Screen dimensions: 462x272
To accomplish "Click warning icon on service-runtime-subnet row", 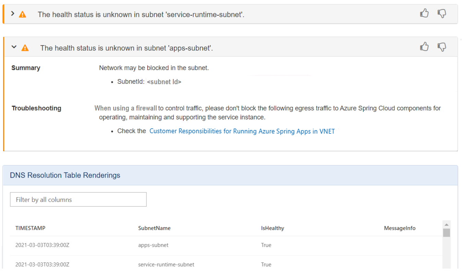I will [23, 14].
